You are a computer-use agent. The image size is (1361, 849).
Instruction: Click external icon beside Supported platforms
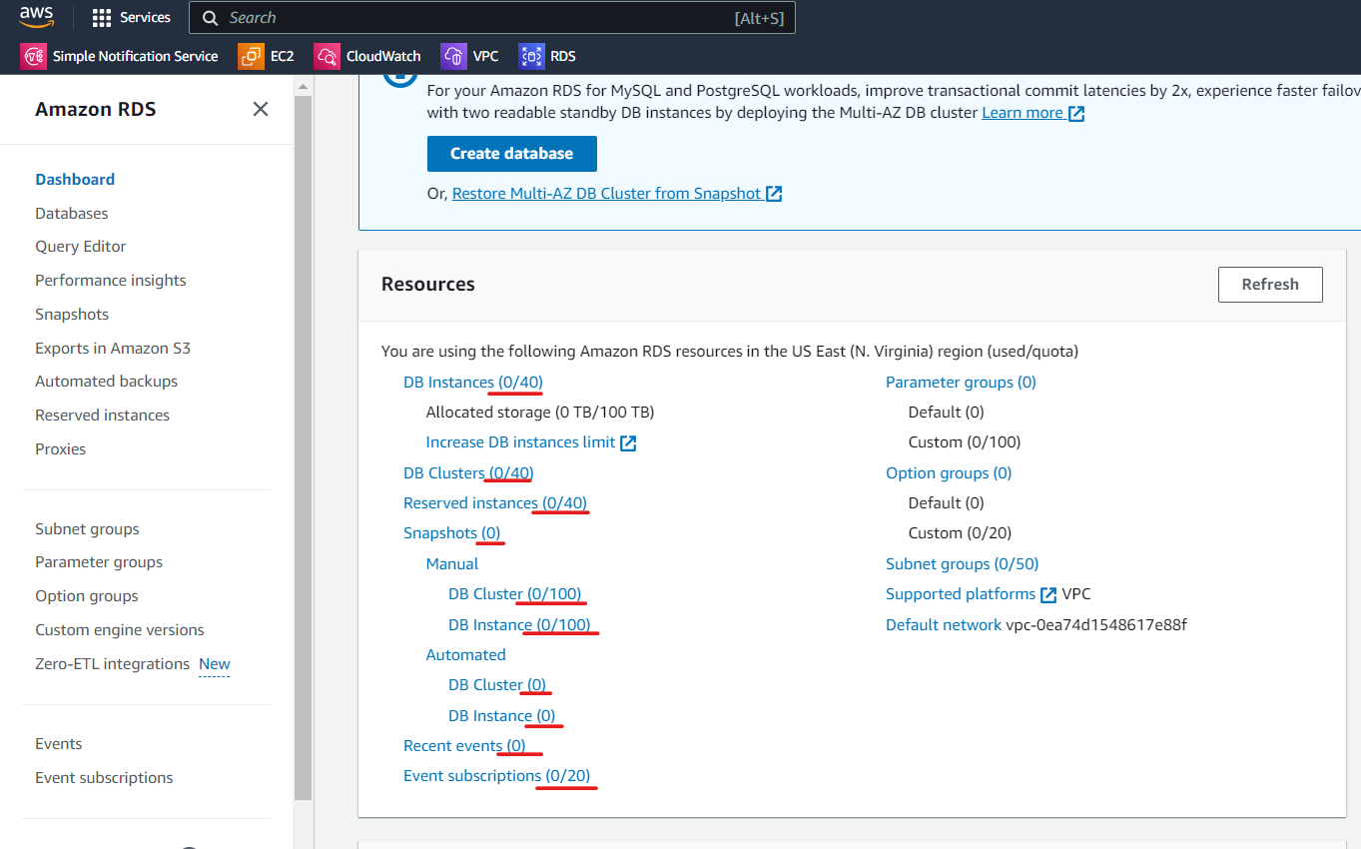coord(1048,594)
